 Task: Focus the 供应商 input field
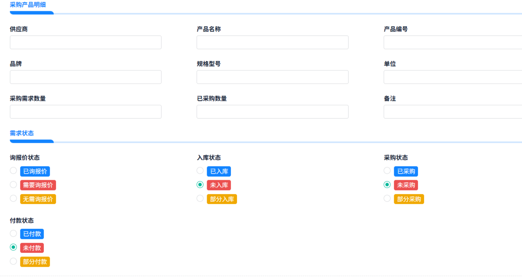(x=86, y=42)
